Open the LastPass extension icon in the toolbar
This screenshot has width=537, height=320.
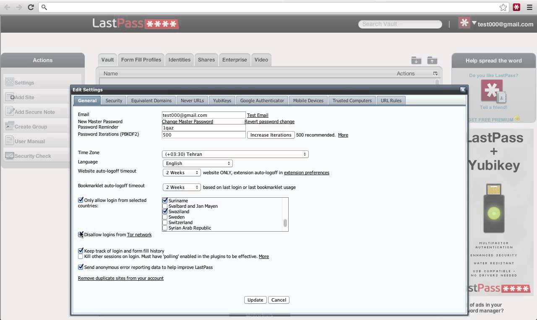click(516, 7)
